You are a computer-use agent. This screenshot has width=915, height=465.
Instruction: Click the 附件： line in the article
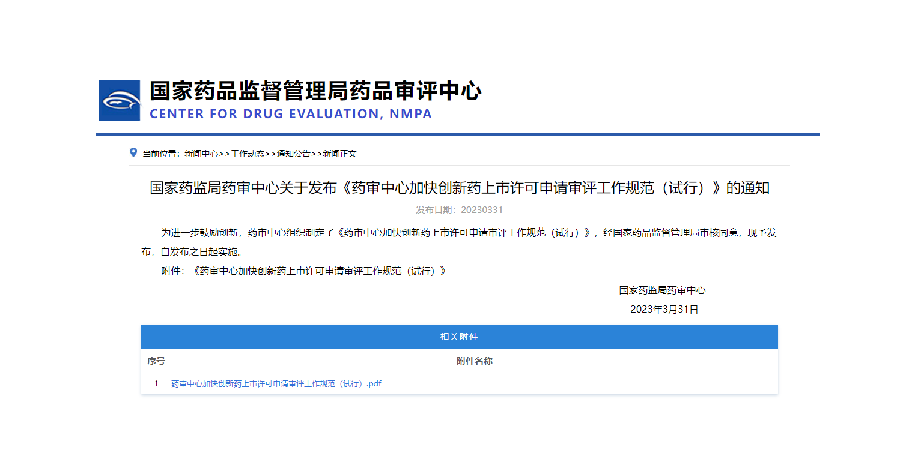coord(304,271)
